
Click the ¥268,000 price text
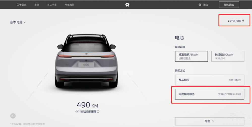click(234, 21)
